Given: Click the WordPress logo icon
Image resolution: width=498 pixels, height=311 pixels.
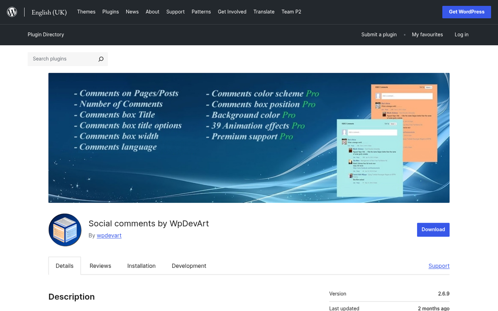Looking at the screenshot, I should click(12, 12).
